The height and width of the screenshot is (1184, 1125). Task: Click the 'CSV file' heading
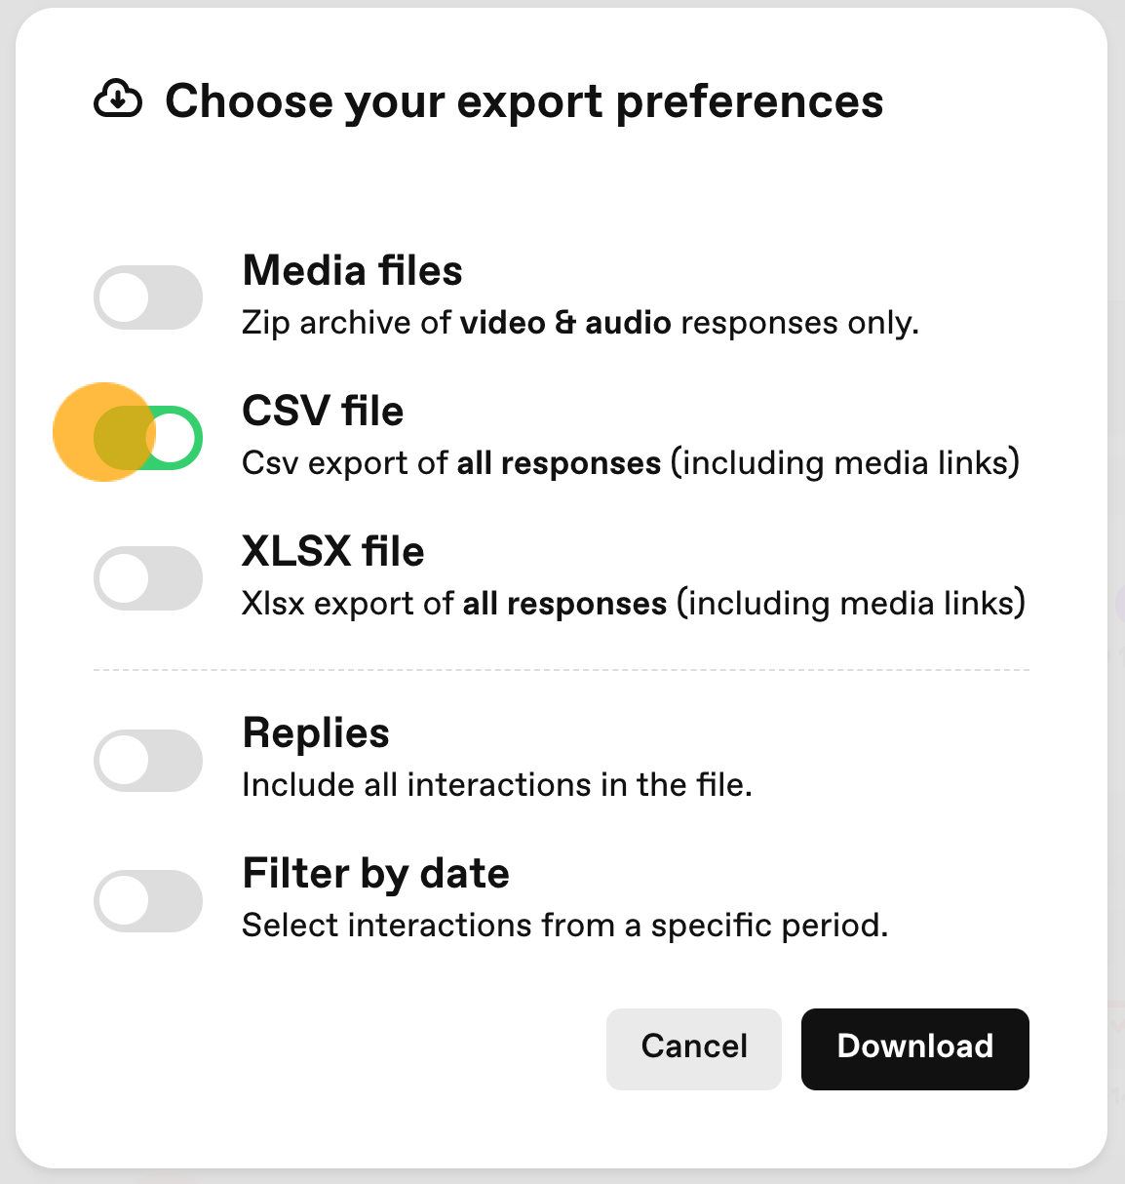tap(323, 411)
